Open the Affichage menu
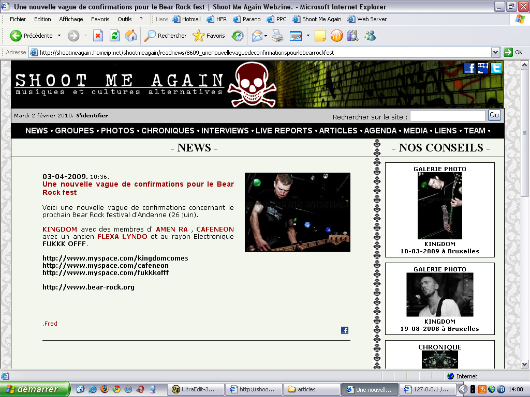Image resolution: width=530 pixels, height=397 pixels. coord(71,19)
